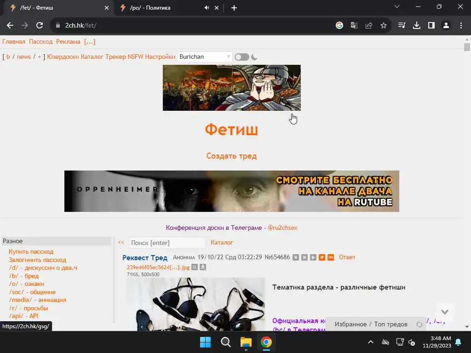
Task: Click the browser forward arrow
Action: (x=25, y=26)
